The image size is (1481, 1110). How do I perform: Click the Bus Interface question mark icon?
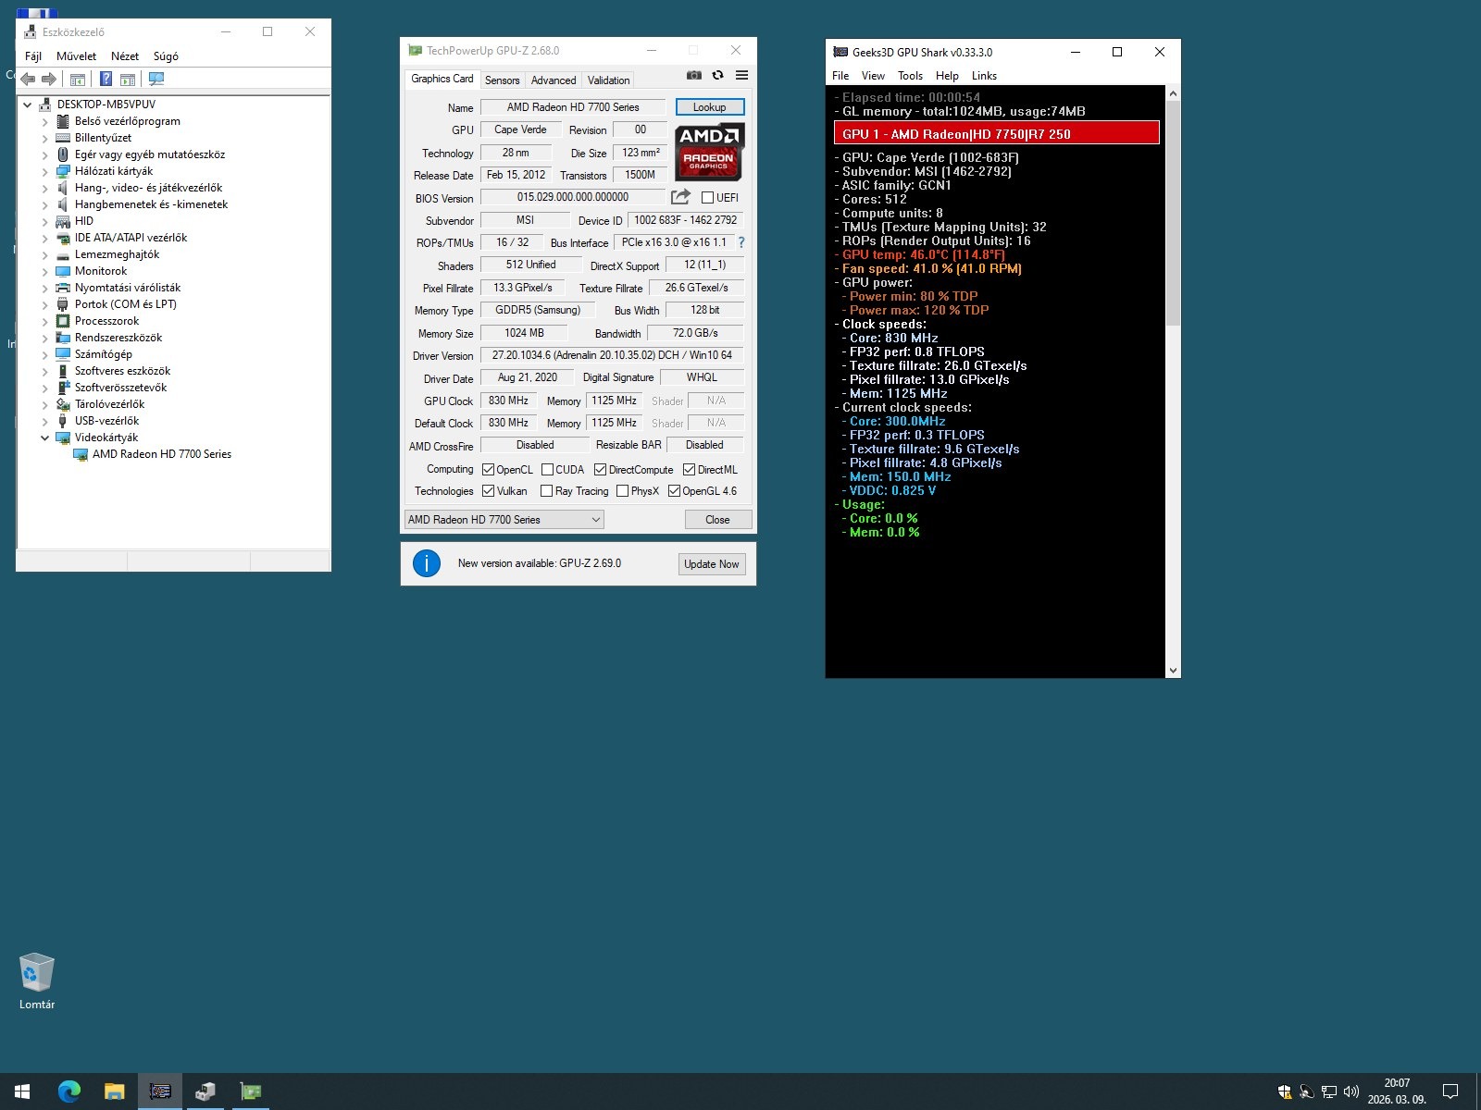740,242
